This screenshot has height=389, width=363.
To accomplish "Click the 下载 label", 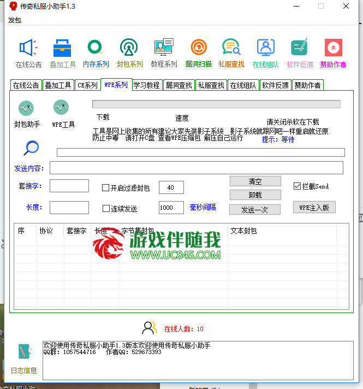I will pyautogui.click(x=103, y=117).
